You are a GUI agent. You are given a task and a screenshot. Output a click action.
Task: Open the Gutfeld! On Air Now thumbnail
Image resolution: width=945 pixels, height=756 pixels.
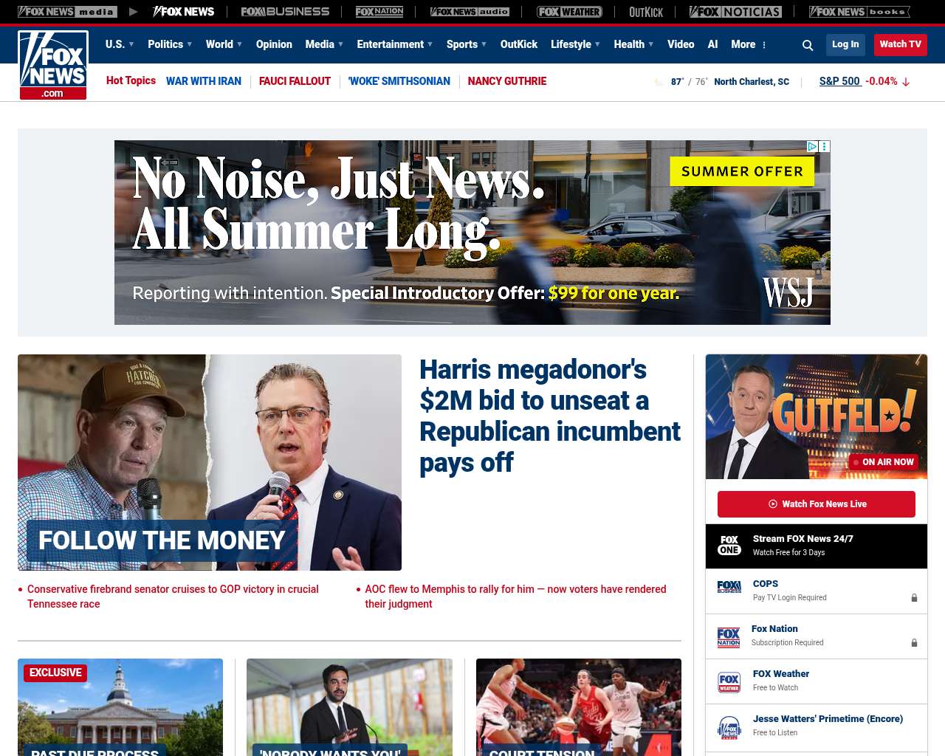(x=817, y=416)
